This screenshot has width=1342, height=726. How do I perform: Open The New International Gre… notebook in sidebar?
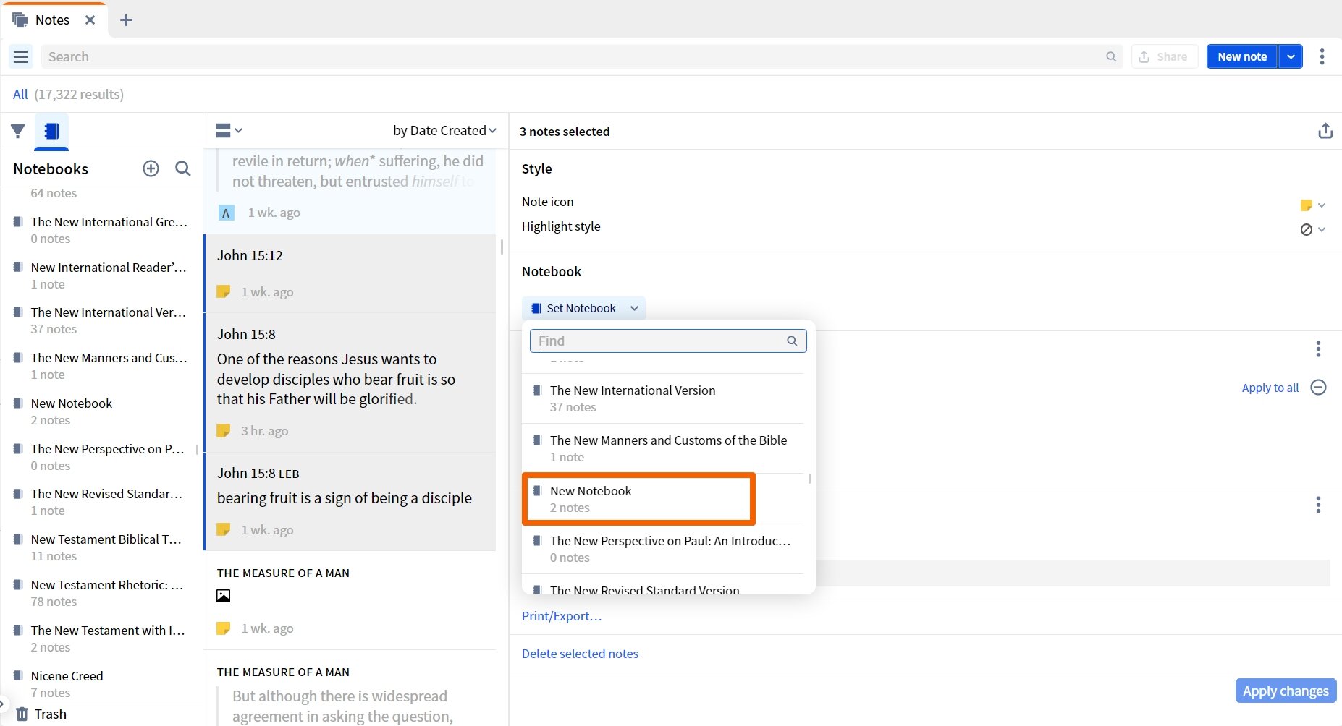pos(101,230)
